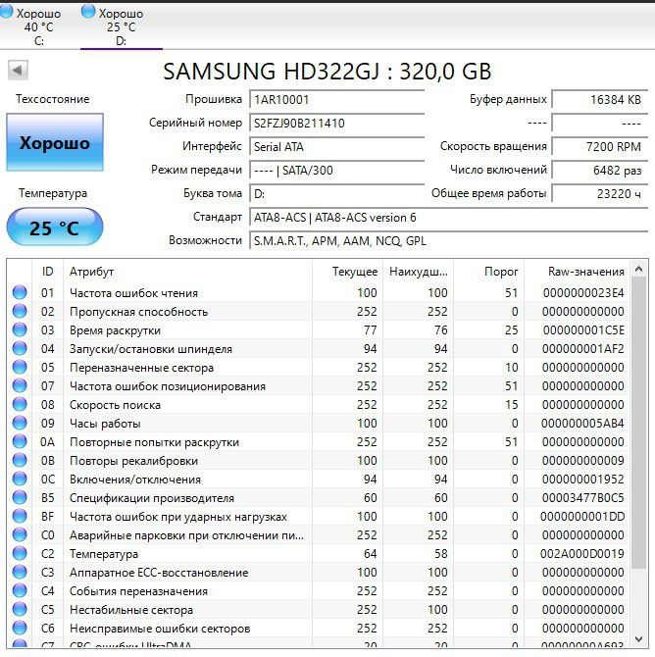Click status icon for 07 Частота ошибок позиционирования
The width and height of the screenshot is (655, 657).
pos(20,385)
